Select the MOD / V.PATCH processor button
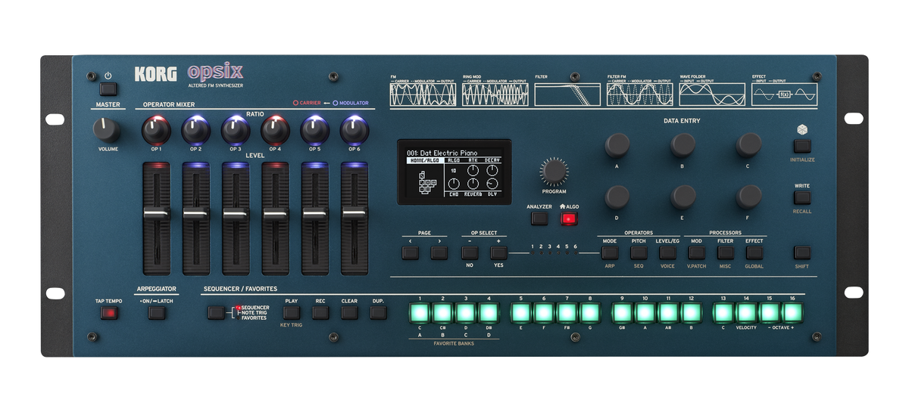The width and height of the screenshot is (909, 412). [x=697, y=252]
